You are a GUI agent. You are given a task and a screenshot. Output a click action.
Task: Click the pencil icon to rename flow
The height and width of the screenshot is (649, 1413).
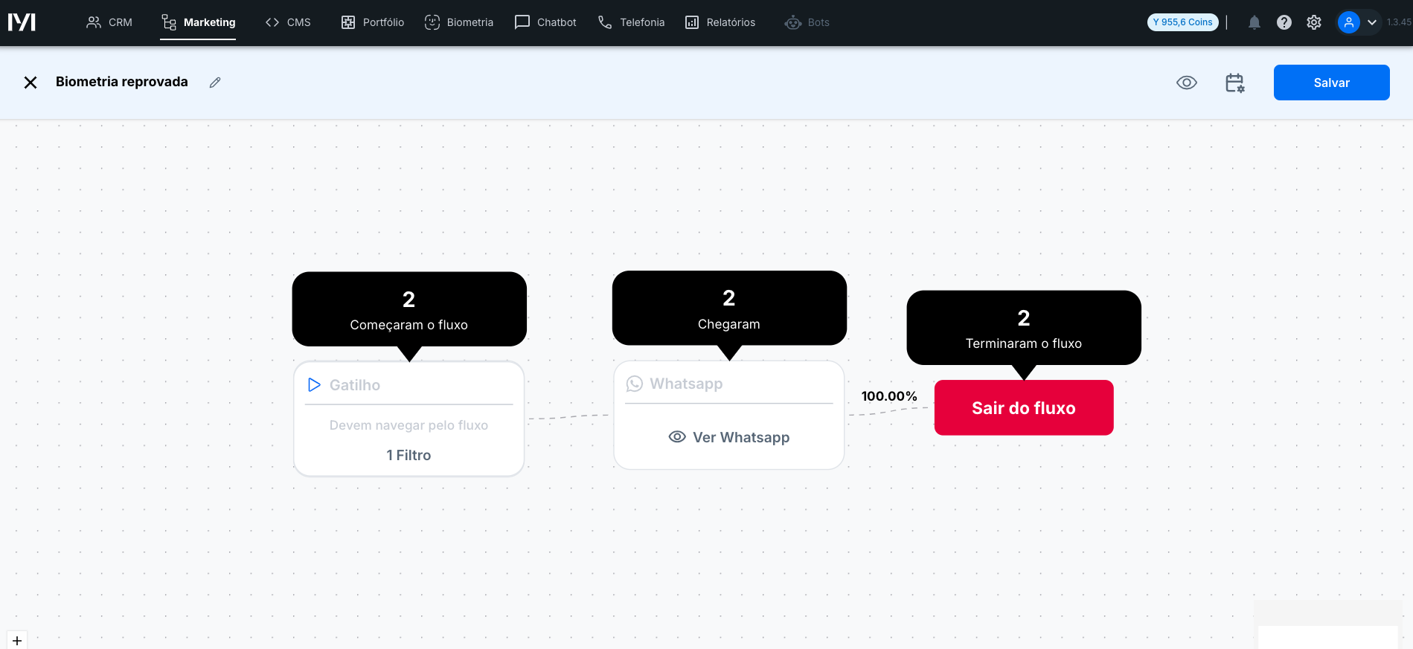215,83
